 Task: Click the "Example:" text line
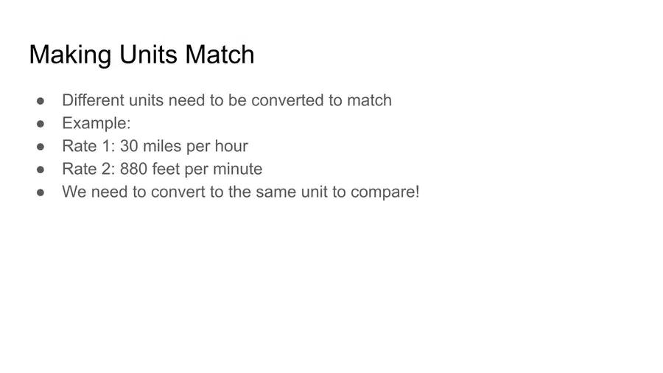click(x=97, y=123)
